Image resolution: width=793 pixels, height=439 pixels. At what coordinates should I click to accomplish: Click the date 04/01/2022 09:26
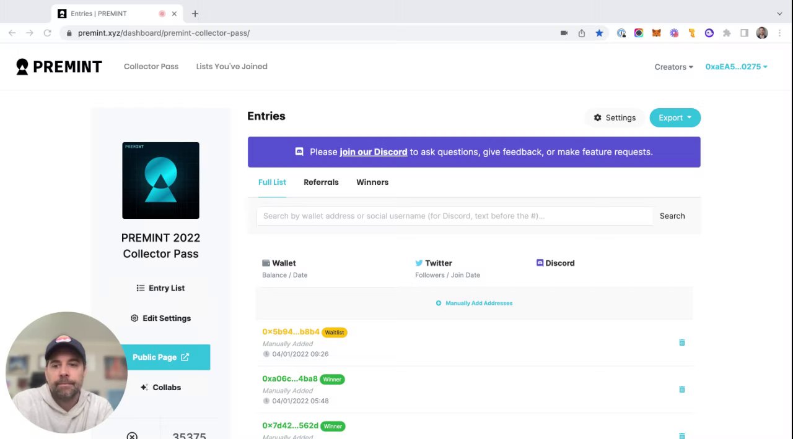click(x=300, y=354)
